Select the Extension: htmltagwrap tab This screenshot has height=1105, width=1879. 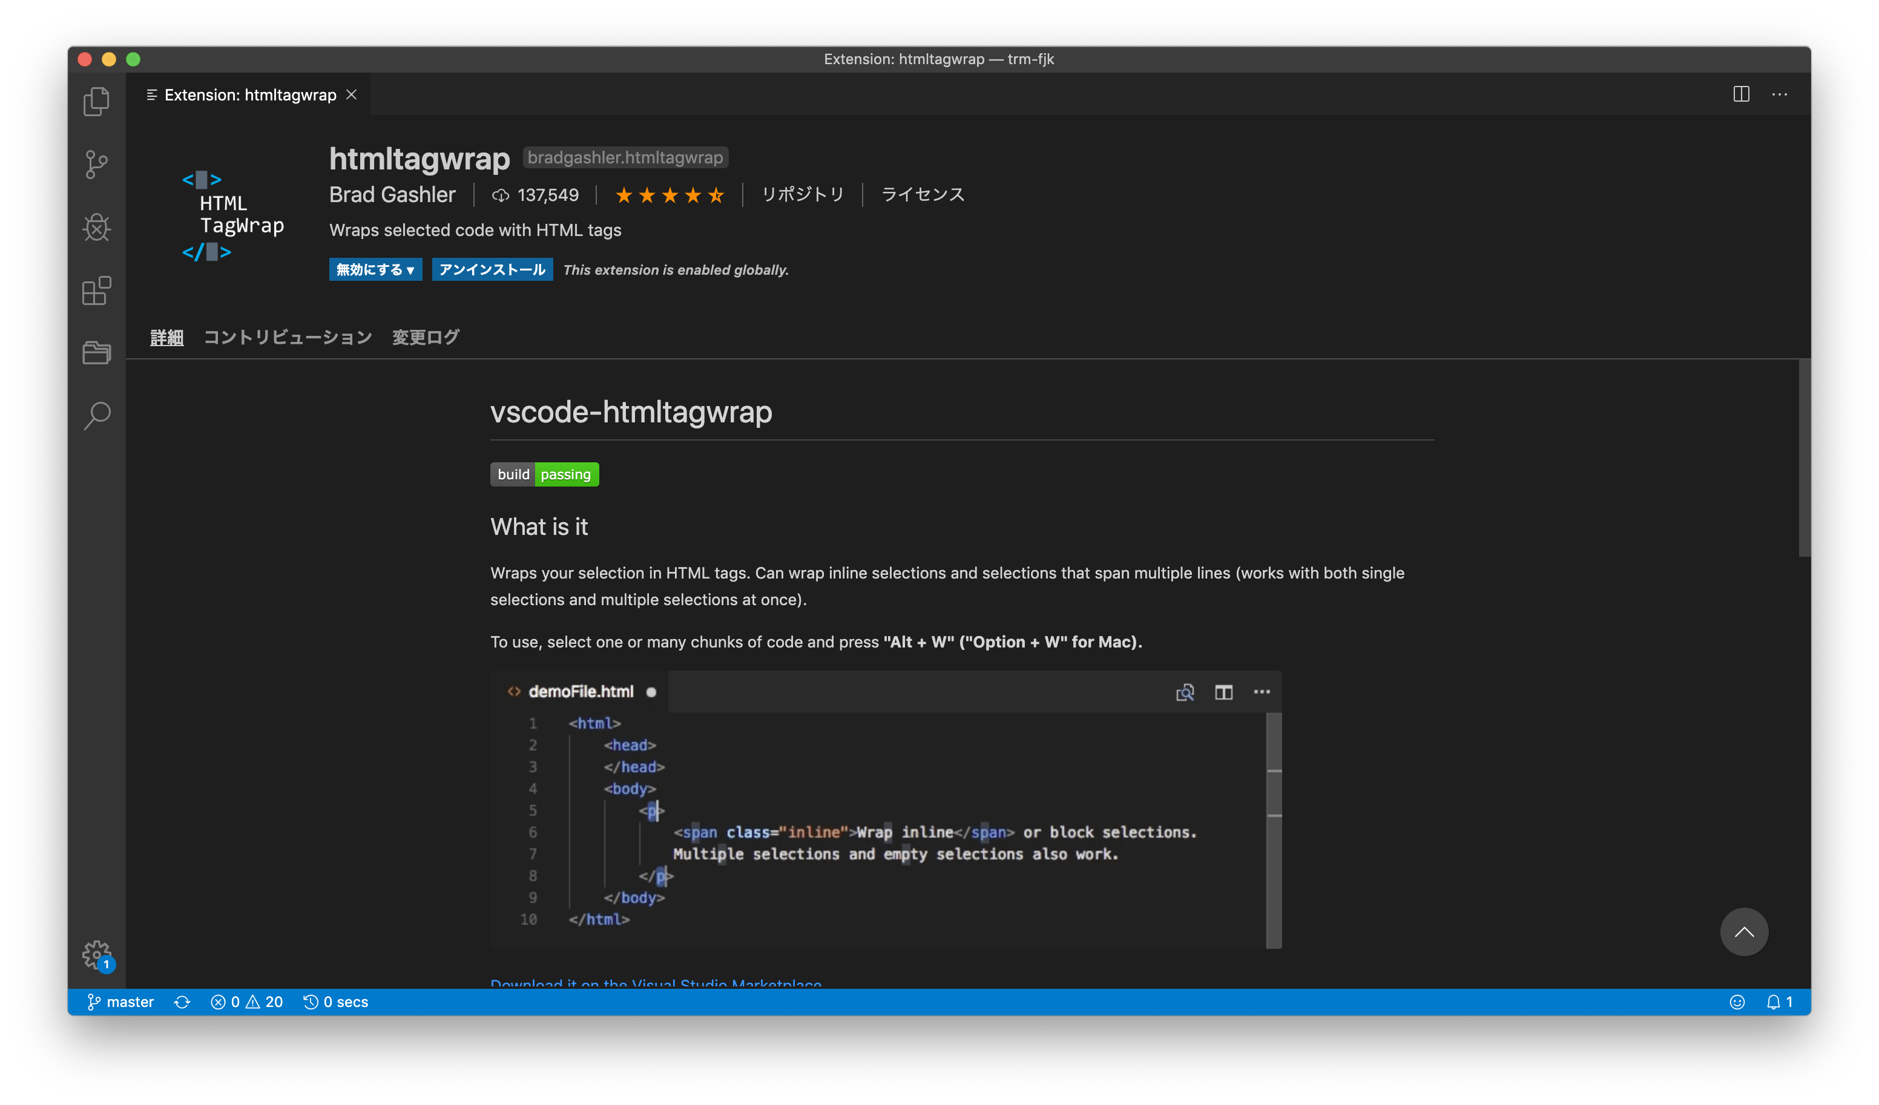click(x=248, y=94)
